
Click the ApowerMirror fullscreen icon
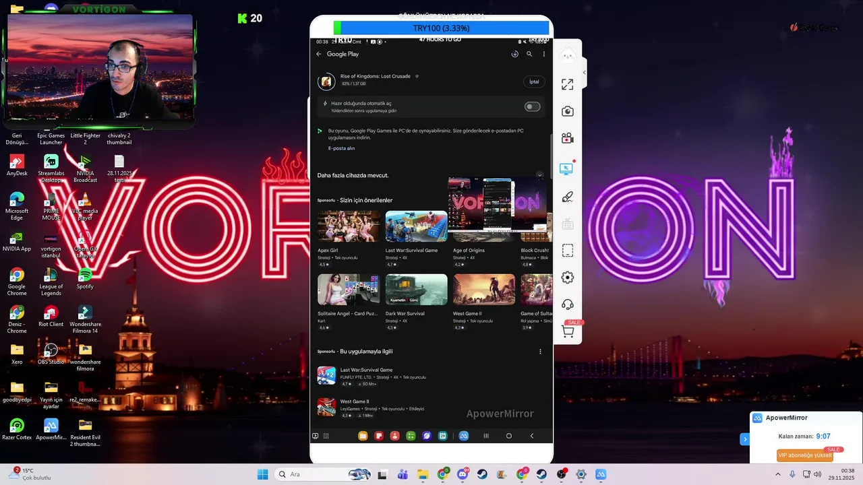tap(568, 84)
